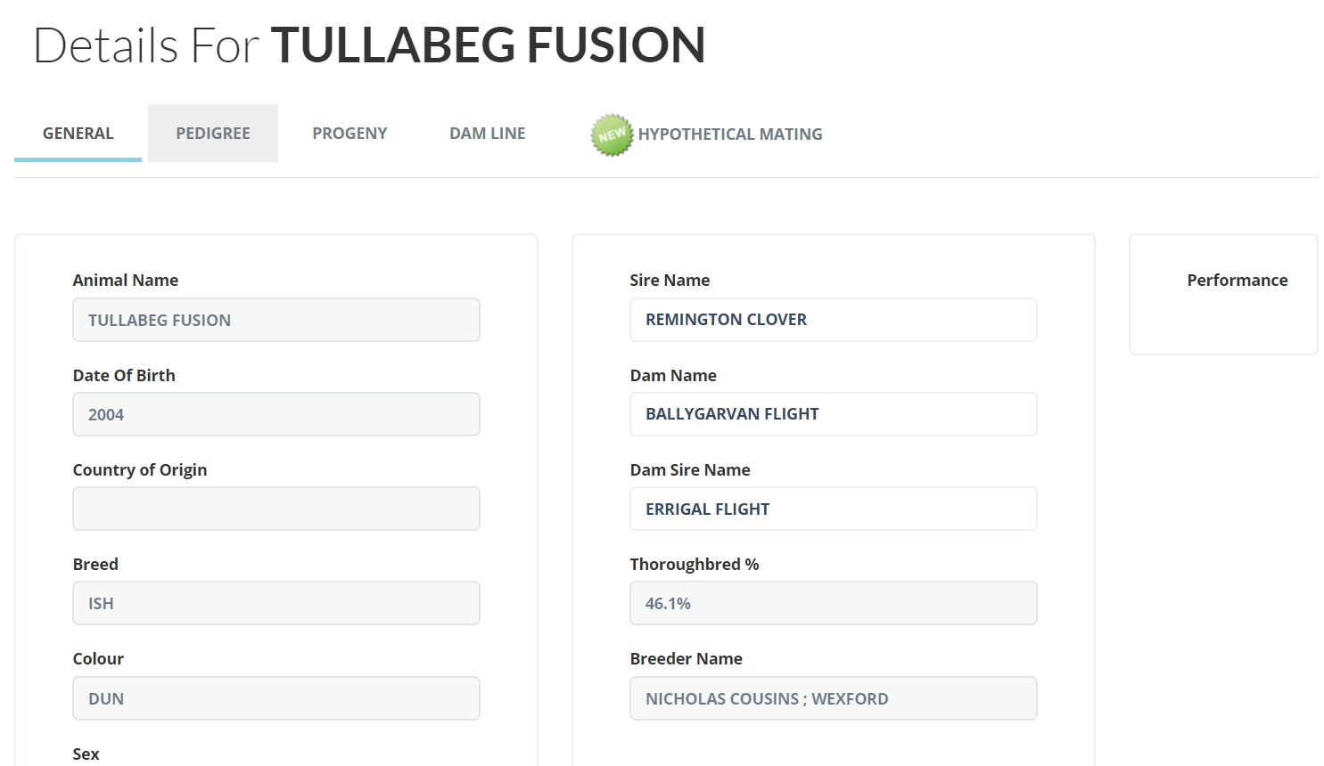Open dam sire ERRIGAL FLIGHT link
Screen dimensions: 1324x766
(x=707, y=509)
